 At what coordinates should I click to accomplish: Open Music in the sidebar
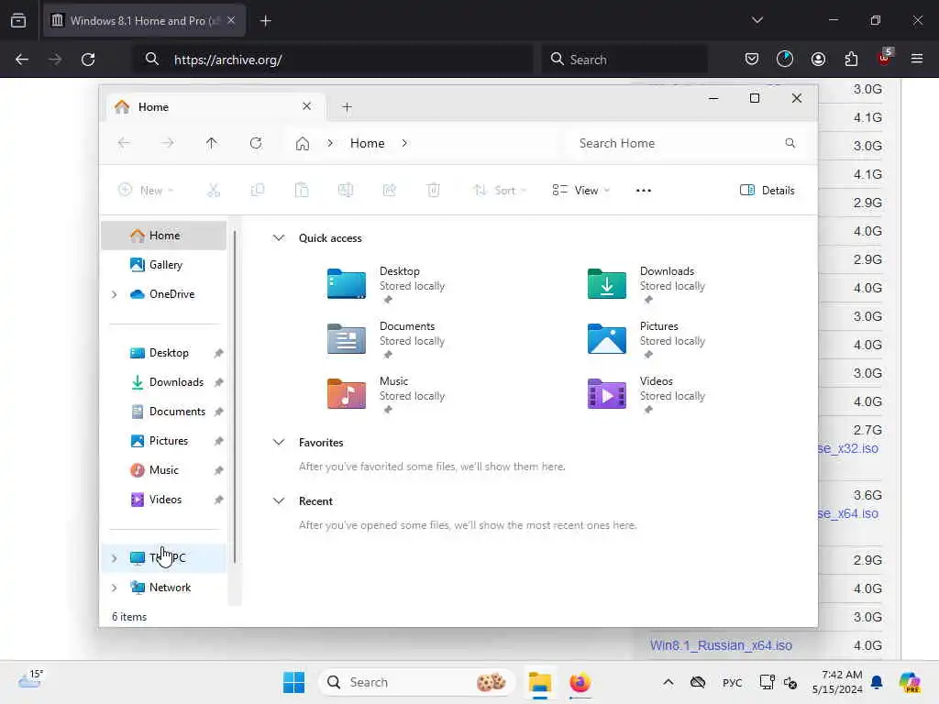[163, 470]
